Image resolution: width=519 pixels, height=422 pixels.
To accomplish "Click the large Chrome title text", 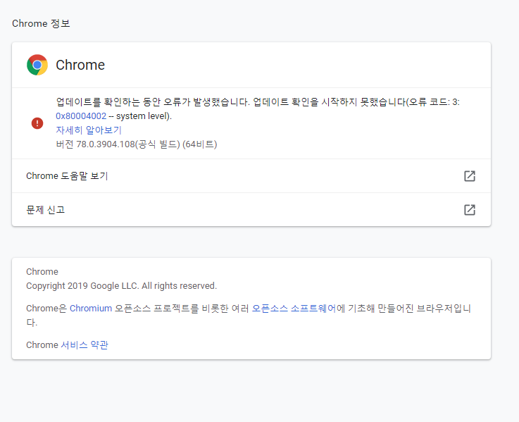I will tap(80, 65).
